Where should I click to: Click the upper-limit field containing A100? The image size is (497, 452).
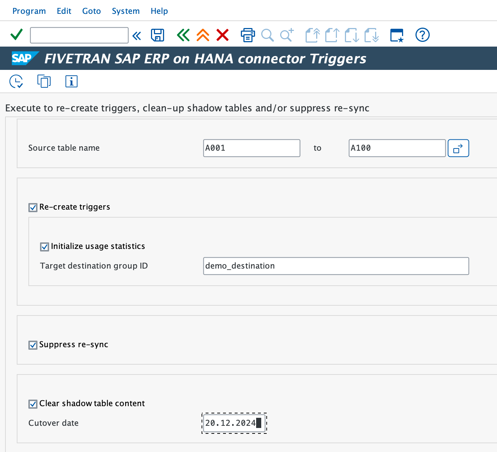click(x=397, y=148)
